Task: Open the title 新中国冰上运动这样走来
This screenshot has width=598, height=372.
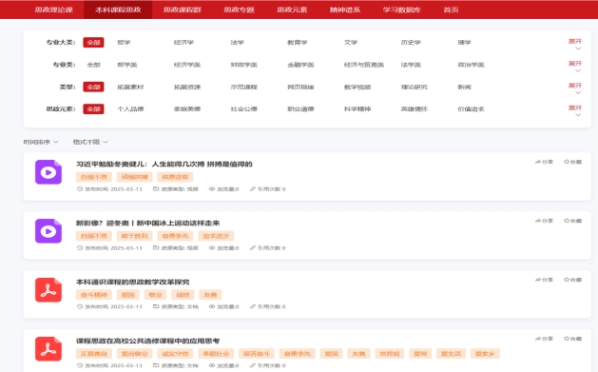Action: point(147,223)
